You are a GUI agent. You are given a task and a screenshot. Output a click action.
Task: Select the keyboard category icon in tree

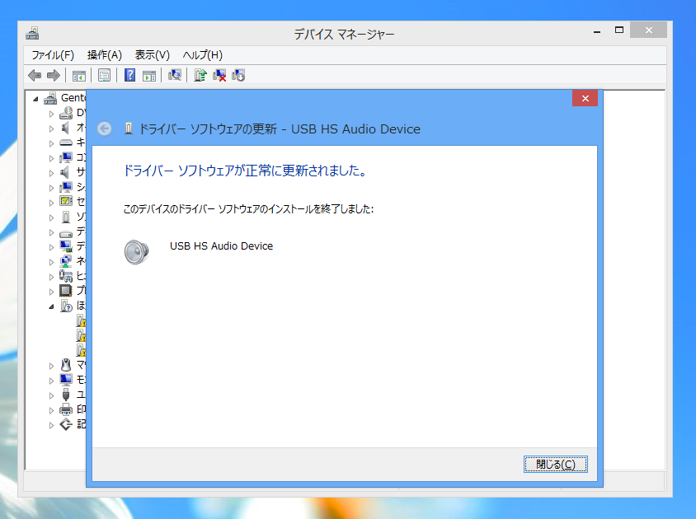tap(66, 143)
